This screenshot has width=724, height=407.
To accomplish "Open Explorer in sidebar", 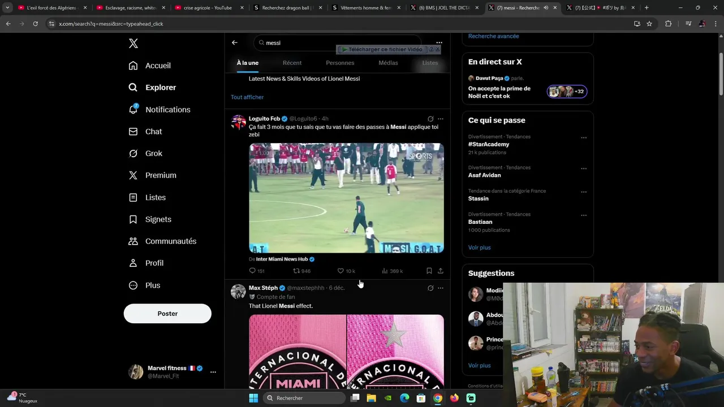I will (x=153, y=88).
